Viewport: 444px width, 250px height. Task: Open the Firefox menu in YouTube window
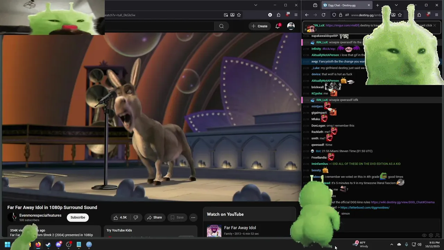coord(296,15)
